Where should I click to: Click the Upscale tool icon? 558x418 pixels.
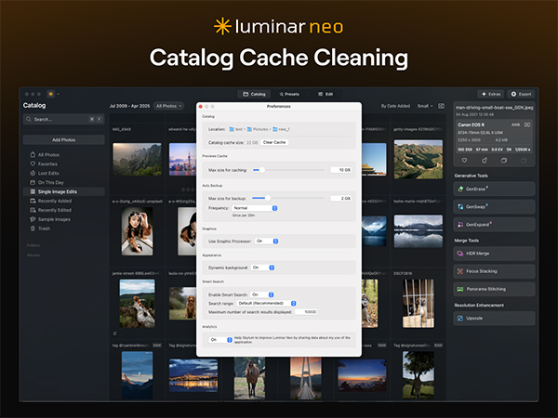[x=460, y=318]
